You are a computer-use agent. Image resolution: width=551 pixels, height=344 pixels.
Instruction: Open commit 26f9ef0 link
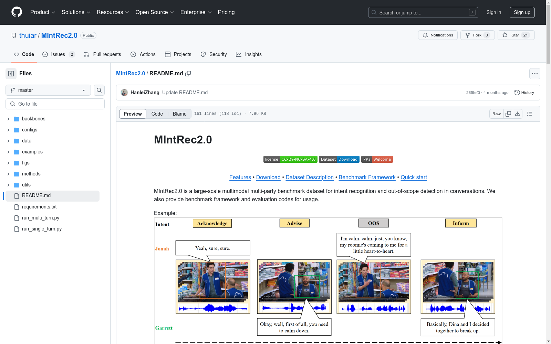coord(473,93)
